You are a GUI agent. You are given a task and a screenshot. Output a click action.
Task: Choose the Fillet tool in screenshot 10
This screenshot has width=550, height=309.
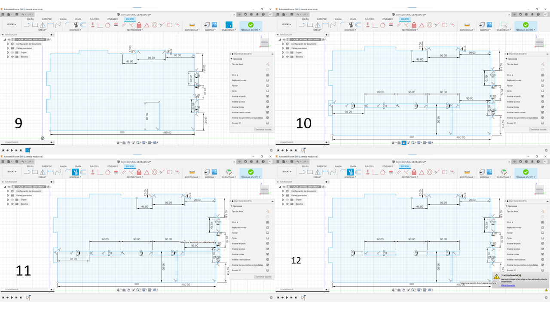343,25
